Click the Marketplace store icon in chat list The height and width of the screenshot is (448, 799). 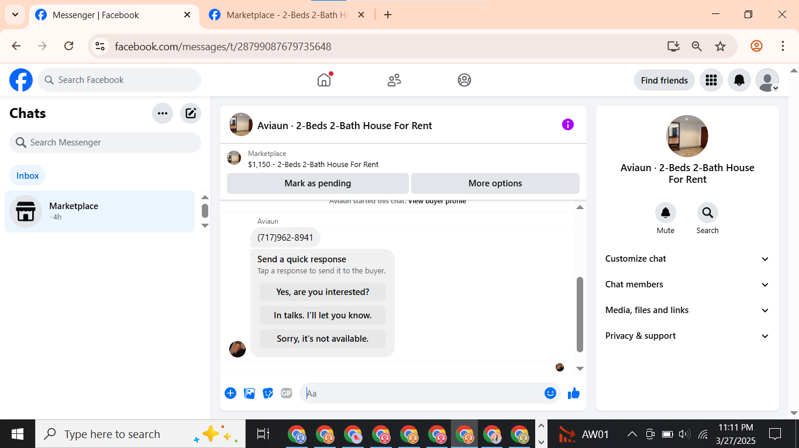click(26, 211)
